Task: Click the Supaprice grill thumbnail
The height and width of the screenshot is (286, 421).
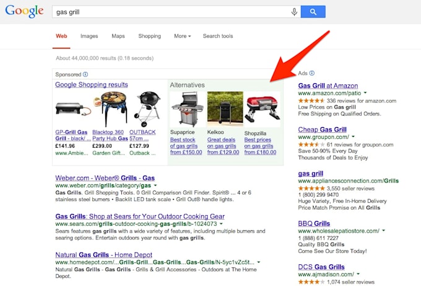Action: (188, 109)
